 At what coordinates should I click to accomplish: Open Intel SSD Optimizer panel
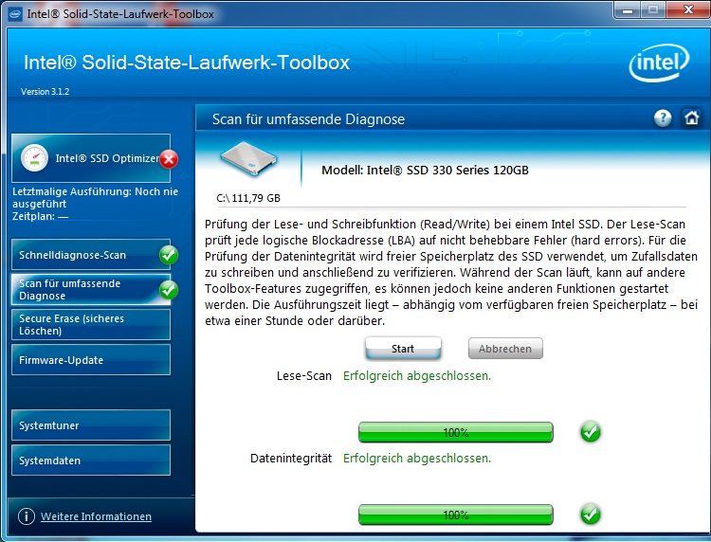point(91,158)
